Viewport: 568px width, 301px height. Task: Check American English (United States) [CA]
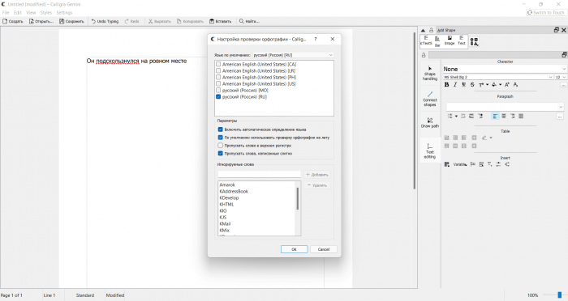point(218,64)
